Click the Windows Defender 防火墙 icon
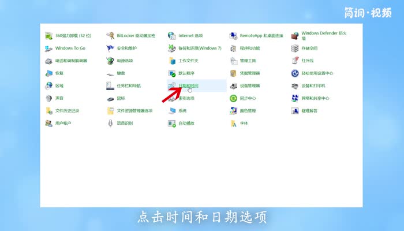Image resolution: width=404 pixels, height=231 pixels. coord(295,36)
